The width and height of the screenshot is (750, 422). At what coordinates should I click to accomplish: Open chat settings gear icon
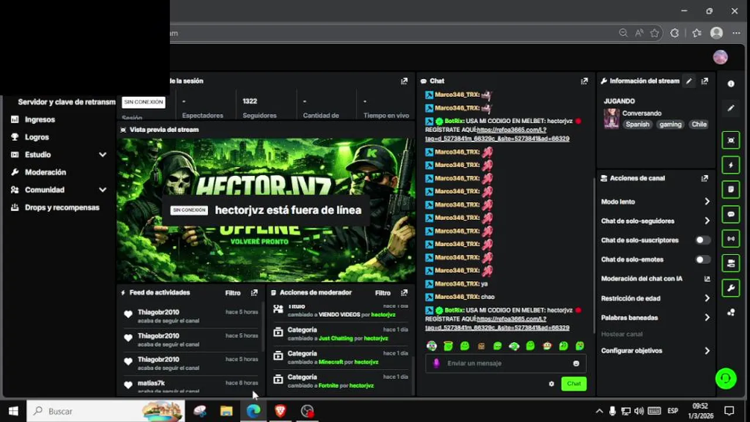click(x=551, y=384)
